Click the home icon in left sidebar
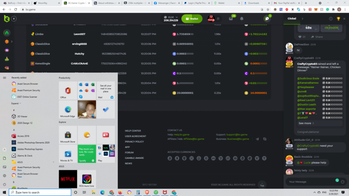This screenshot has width=349, height=196. coord(6,33)
